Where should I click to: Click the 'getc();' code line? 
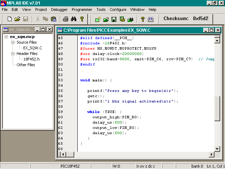[x=96, y=96]
